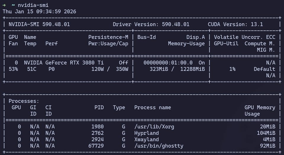Click the Driver Version 590.48.01 text
This screenshot has height=155, width=284.
(x=151, y=24)
